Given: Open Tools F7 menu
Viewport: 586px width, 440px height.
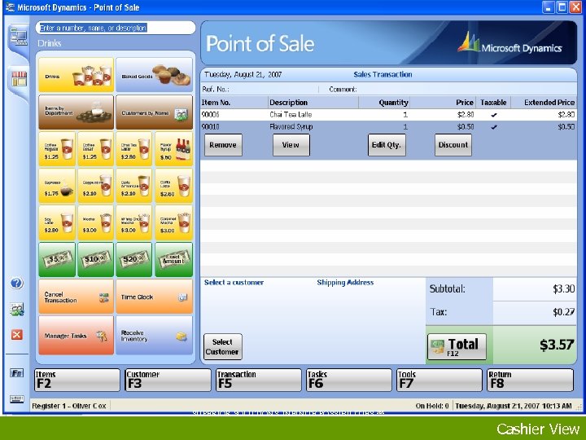Looking at the screenshot, I should tap(439, 381).
